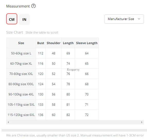Select the 60-70kg size XL row
147x139 pixels.
click(53, 64)
